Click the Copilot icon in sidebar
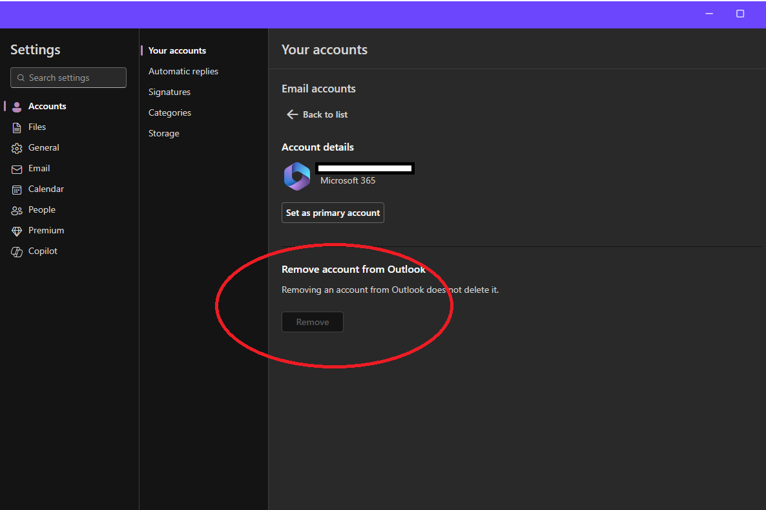Screen dimensions: 766x510 (17, 252)
